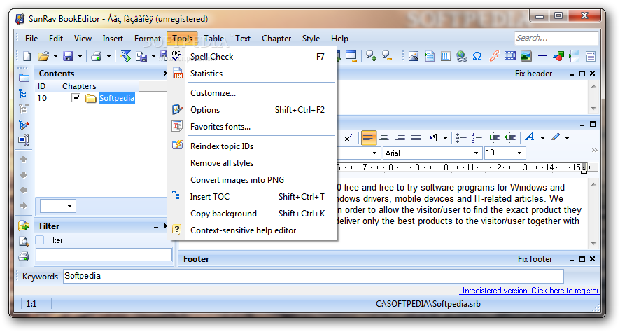Click the highlight color marker icon
This screenshot has height=332, width=620.
[556, 137]
